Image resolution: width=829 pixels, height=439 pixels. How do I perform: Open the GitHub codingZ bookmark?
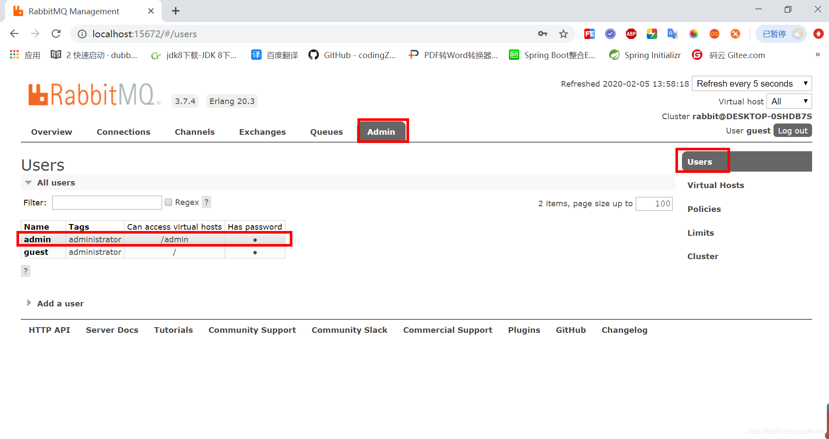tap(352, 55)
